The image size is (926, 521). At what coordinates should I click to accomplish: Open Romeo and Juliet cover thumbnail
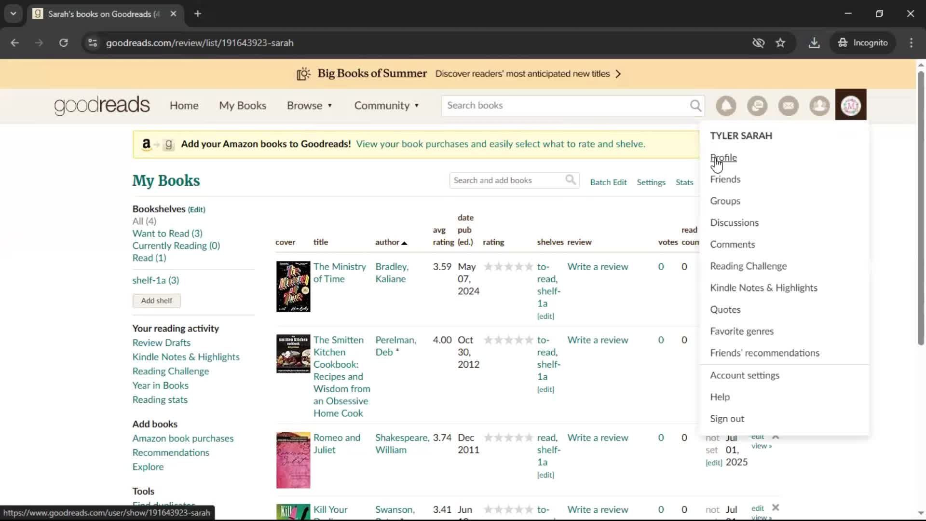click(x=293, y=460)
